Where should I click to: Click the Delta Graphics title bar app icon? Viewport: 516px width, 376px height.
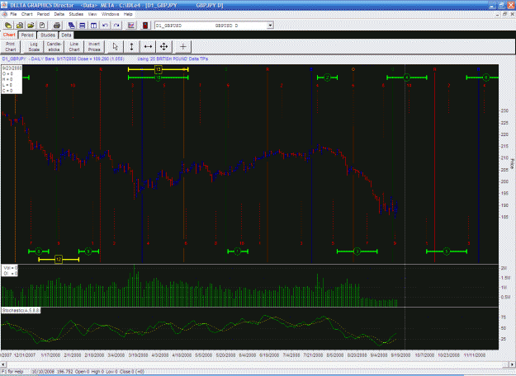click(x=4, y=5)
